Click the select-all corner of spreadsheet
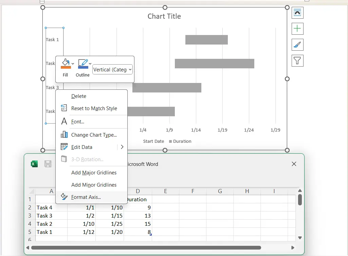Viewport: 348px width, 256px height. [x=32, y=191]
